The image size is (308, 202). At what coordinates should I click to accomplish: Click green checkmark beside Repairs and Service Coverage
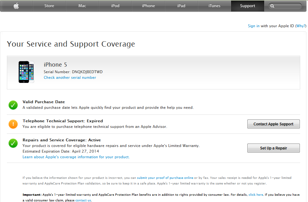point(13,143)
